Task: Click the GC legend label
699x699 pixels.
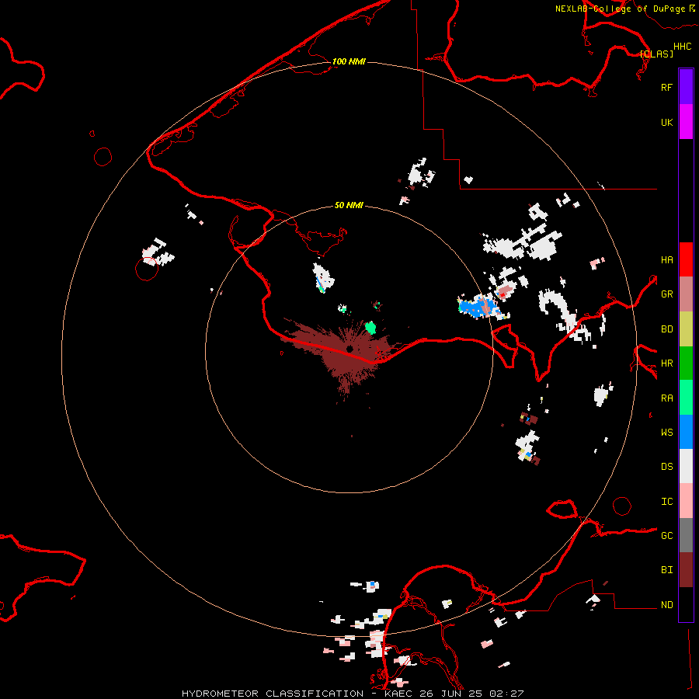Action: [666, 536]
